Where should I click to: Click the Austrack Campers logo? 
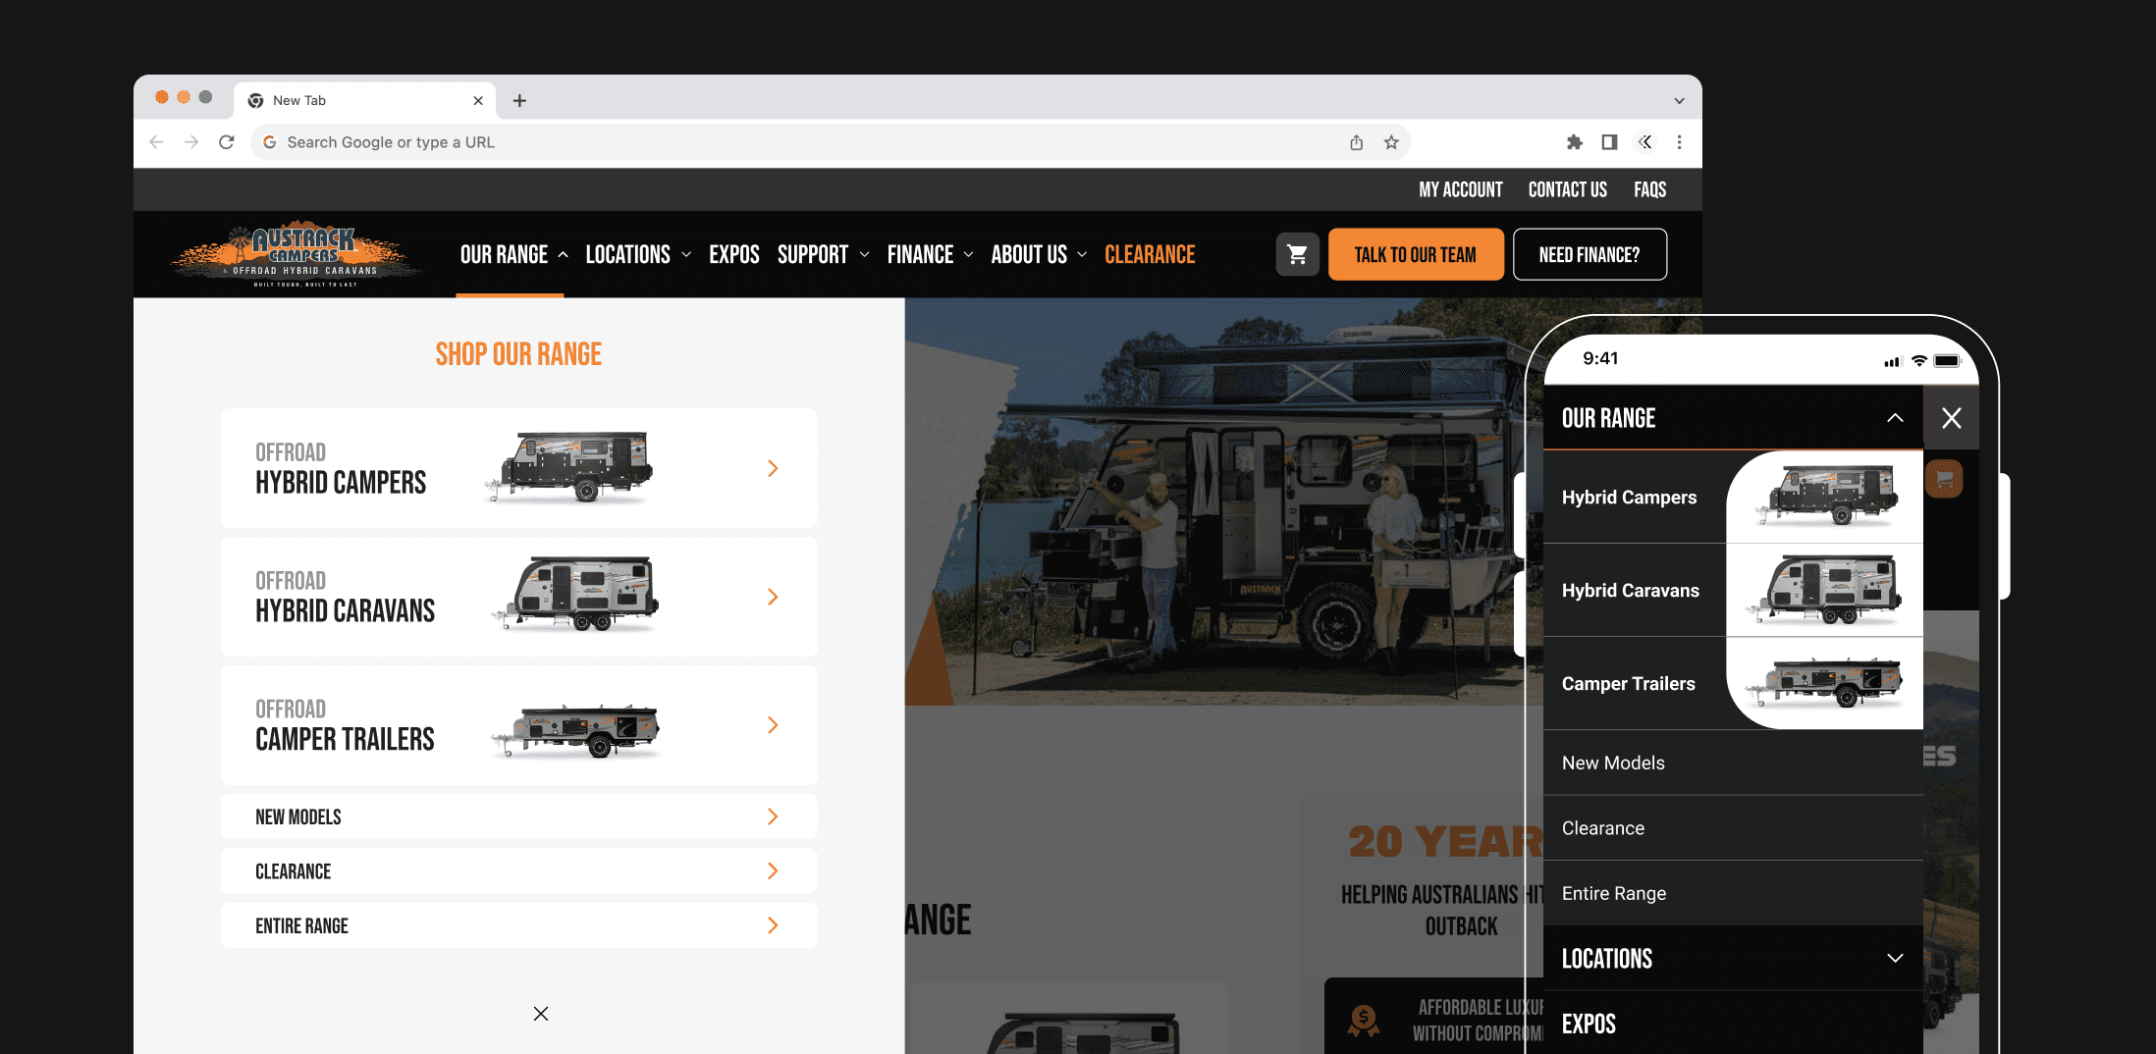coord(295,254)
